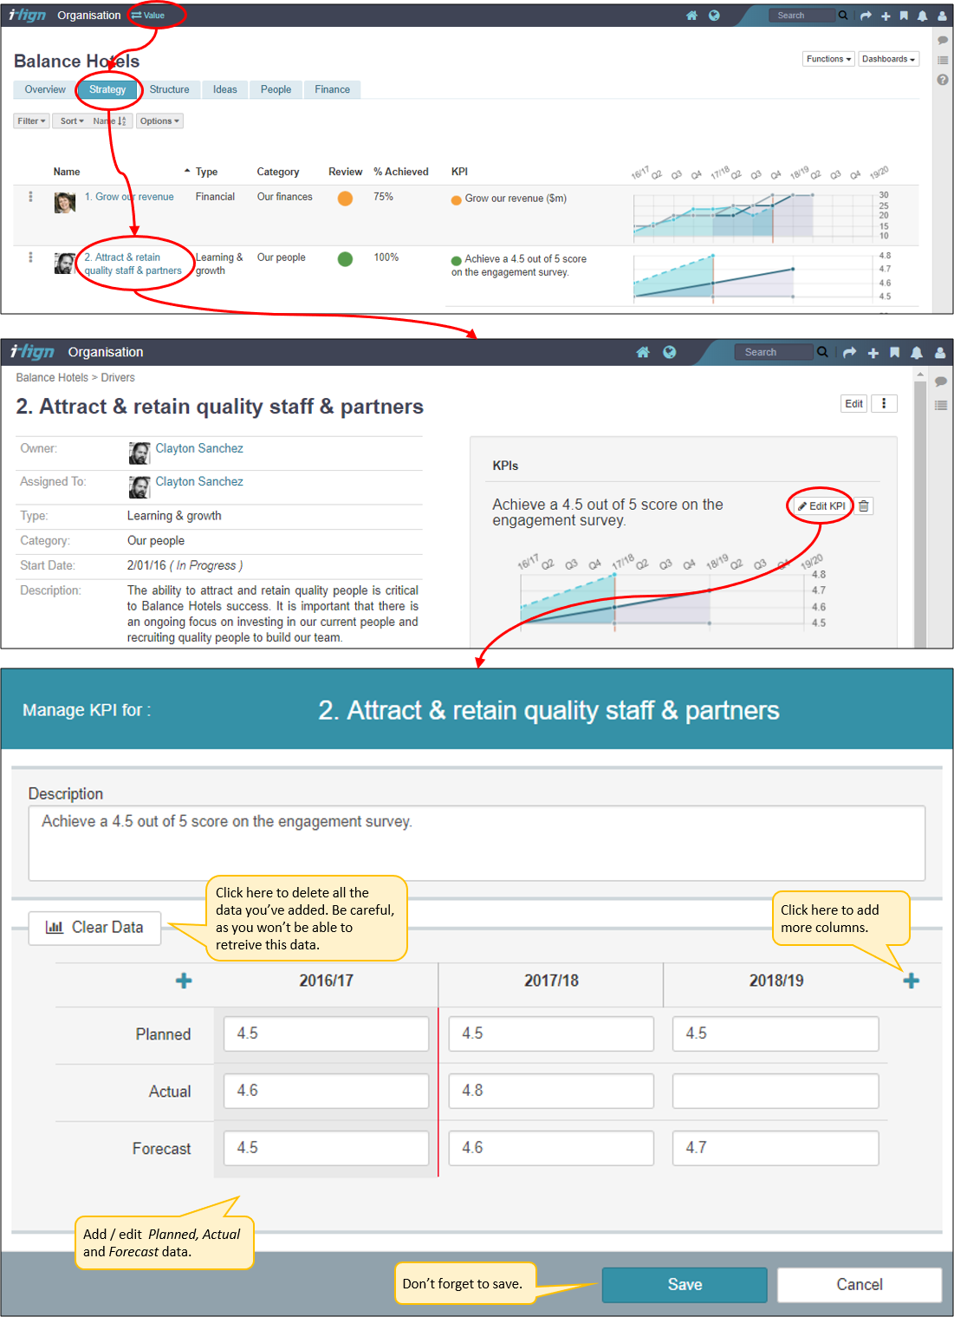Open the comments bubble icon beside the Drivers detail page
Viewport: 954px width, 1317px height.
click(x=941, y=381)
